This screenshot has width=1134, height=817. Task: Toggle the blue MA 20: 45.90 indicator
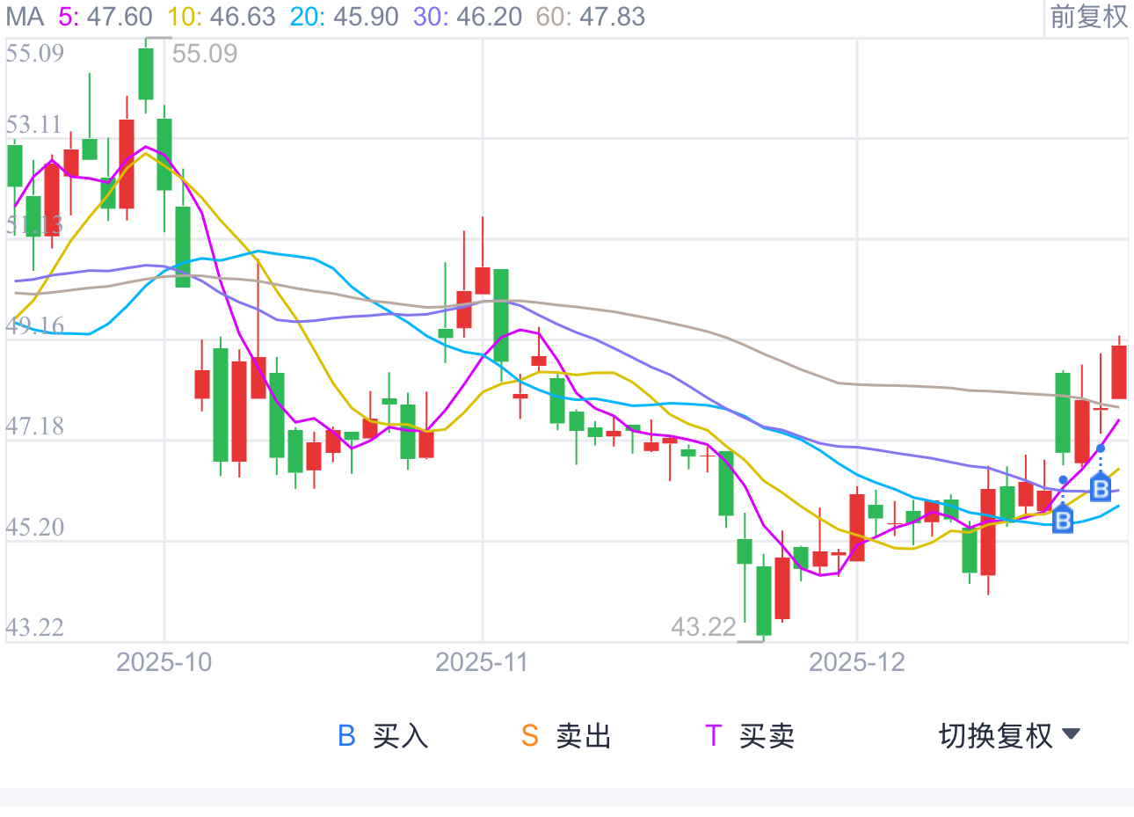coord(344,16)
